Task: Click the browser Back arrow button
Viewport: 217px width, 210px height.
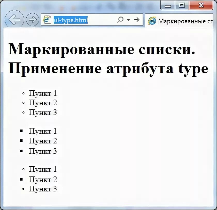Action: click(x=14, y=19)
